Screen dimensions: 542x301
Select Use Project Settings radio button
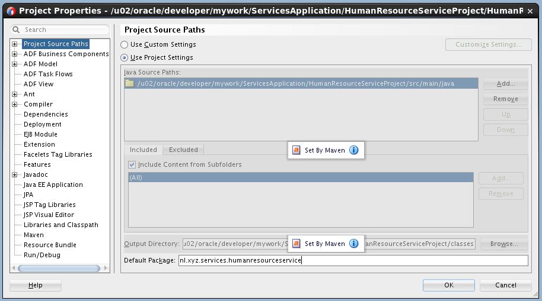pos(125,57)
